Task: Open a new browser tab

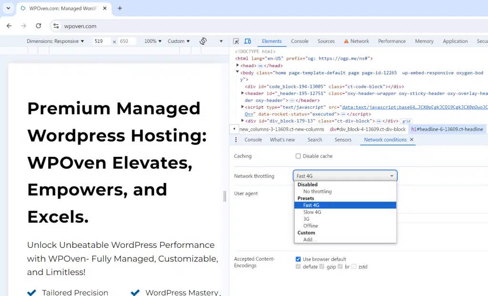Action: click(x=120, y=8)
